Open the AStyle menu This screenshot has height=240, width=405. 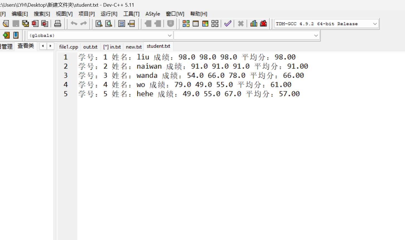pyautogui.click(x=153, y=14)
